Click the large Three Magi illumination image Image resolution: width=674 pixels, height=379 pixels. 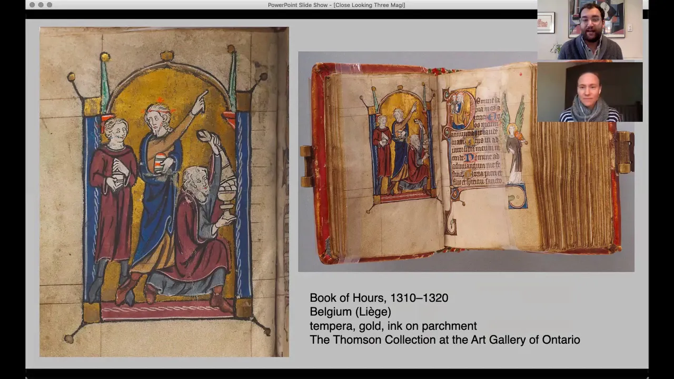pyautogui.click(x=164, y=192)
